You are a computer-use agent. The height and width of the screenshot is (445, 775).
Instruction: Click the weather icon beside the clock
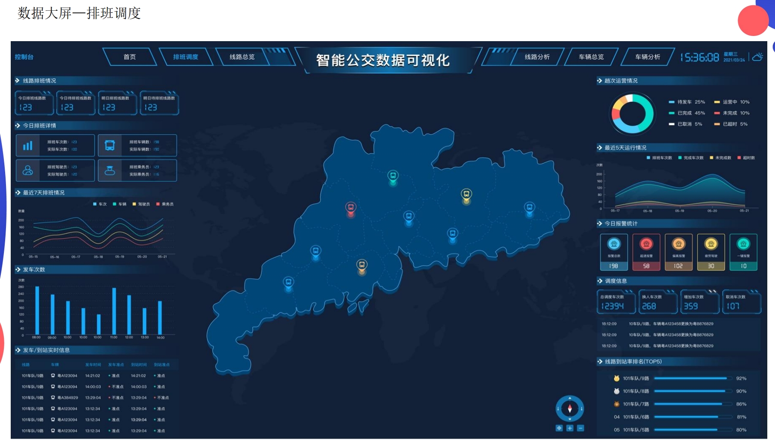tap(758, 57)
